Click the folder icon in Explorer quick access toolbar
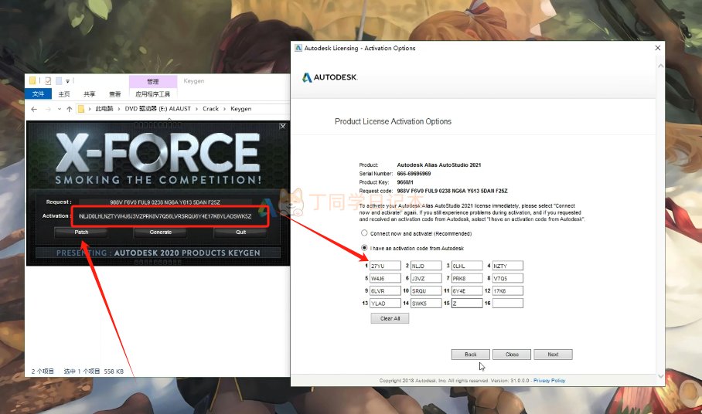Image resolution: width=702 pixels, height=414 pixels. pos(32,81)
